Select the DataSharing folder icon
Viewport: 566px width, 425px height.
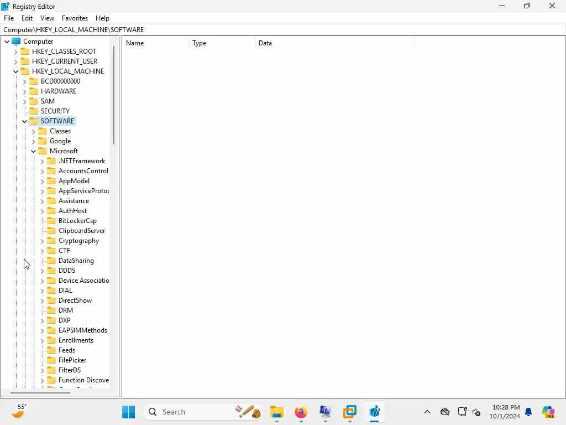[51, 260]
